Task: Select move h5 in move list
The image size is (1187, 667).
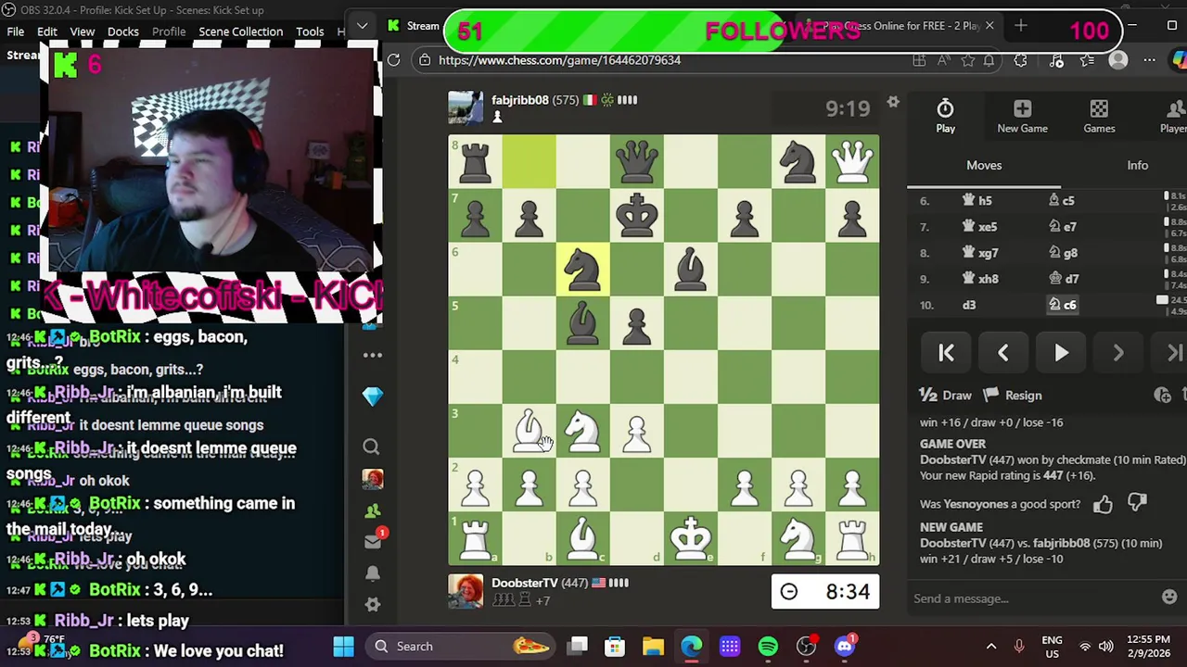Action: (x=977, y=201)
